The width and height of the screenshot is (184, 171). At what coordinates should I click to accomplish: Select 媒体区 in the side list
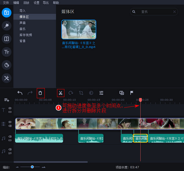pos(35,17)
